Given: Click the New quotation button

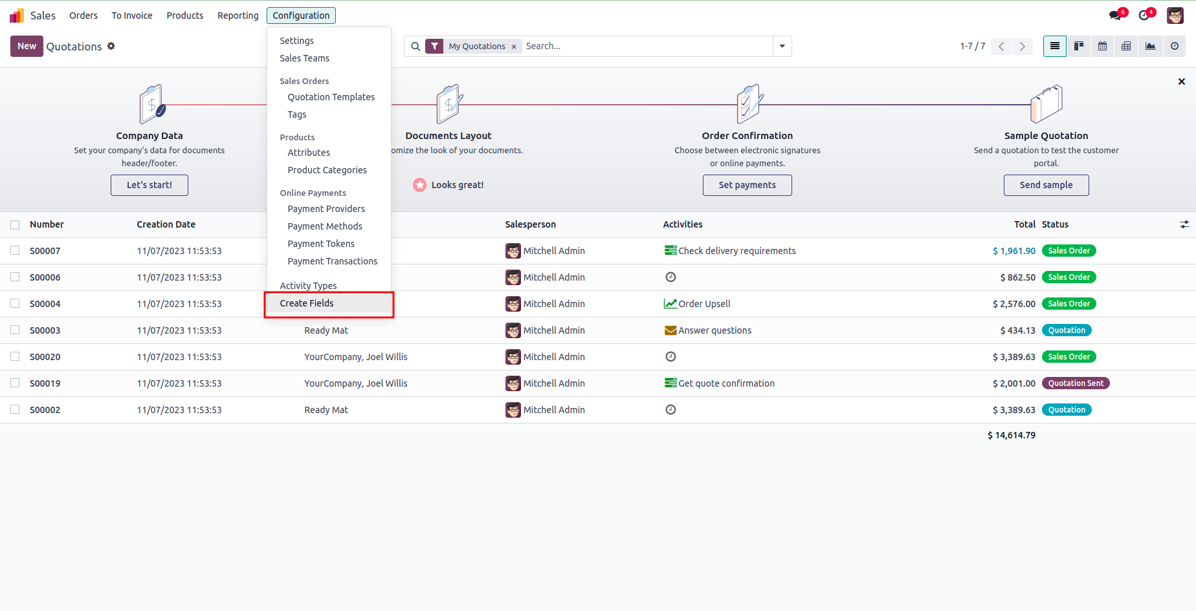Looking at the screenshot, I should (27, 46).
